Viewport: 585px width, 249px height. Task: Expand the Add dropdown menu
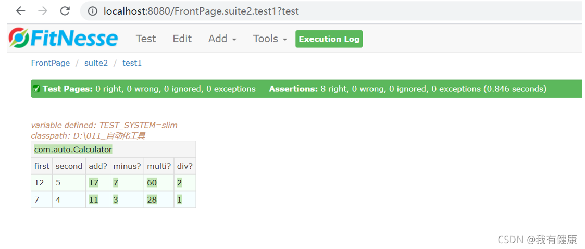coord(222,39)
